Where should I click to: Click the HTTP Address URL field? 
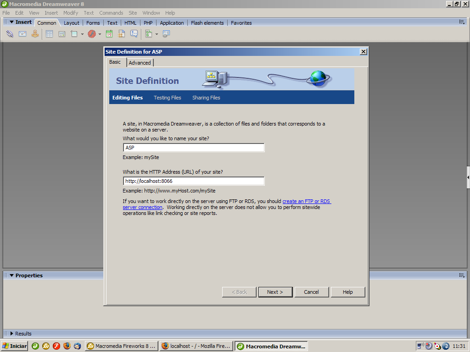tap(194, 181)
